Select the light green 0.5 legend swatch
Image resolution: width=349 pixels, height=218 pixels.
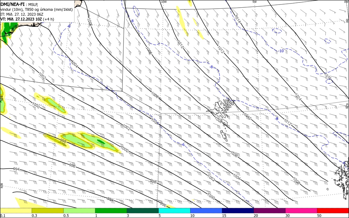point(79,211)
